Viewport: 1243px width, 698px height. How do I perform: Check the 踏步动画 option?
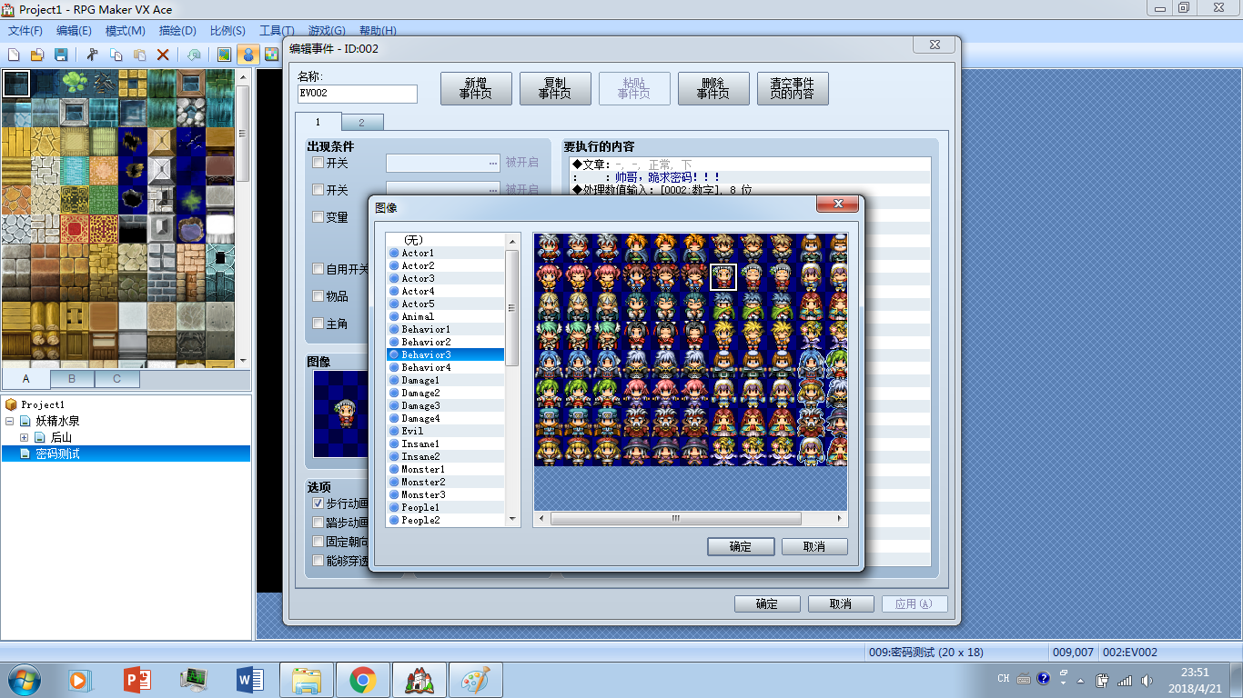(318, 523)
